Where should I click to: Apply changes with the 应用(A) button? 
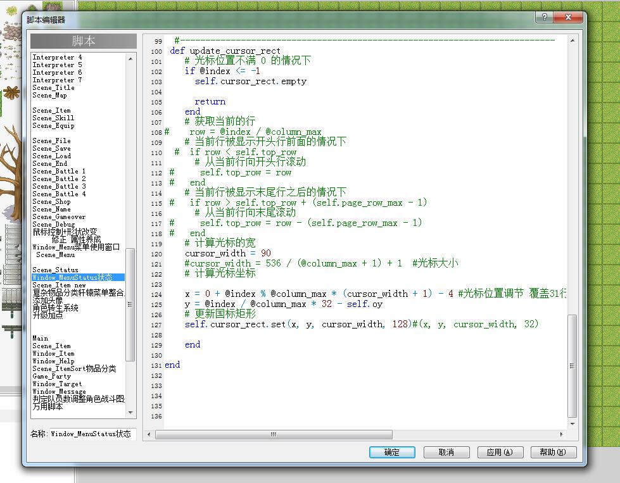click(500, 452)
